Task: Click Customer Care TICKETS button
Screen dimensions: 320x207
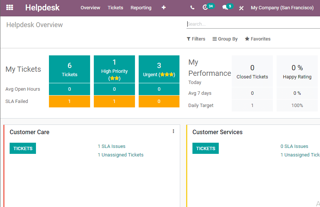Action: pos(23,148)
